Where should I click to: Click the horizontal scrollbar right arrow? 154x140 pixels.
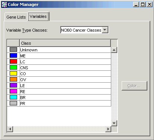108,129
